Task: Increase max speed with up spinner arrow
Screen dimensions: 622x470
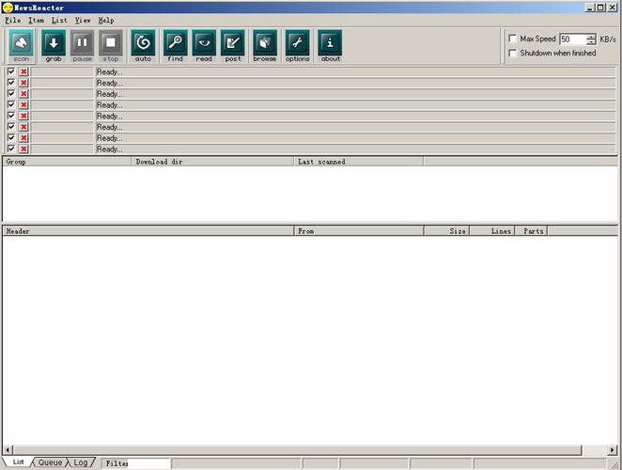Action: [x=591, y=37]
